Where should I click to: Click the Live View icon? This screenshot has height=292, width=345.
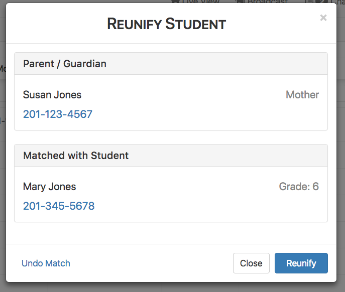pyautogui.click(x=175, y=2)
